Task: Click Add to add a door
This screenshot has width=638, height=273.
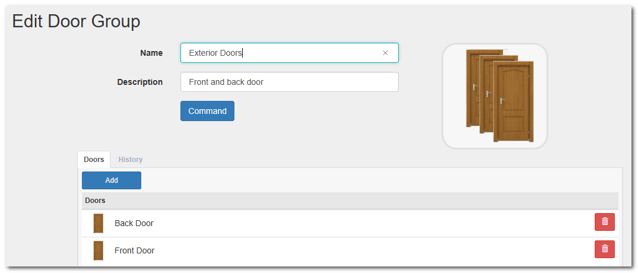Action: click(x=112, y=180)
